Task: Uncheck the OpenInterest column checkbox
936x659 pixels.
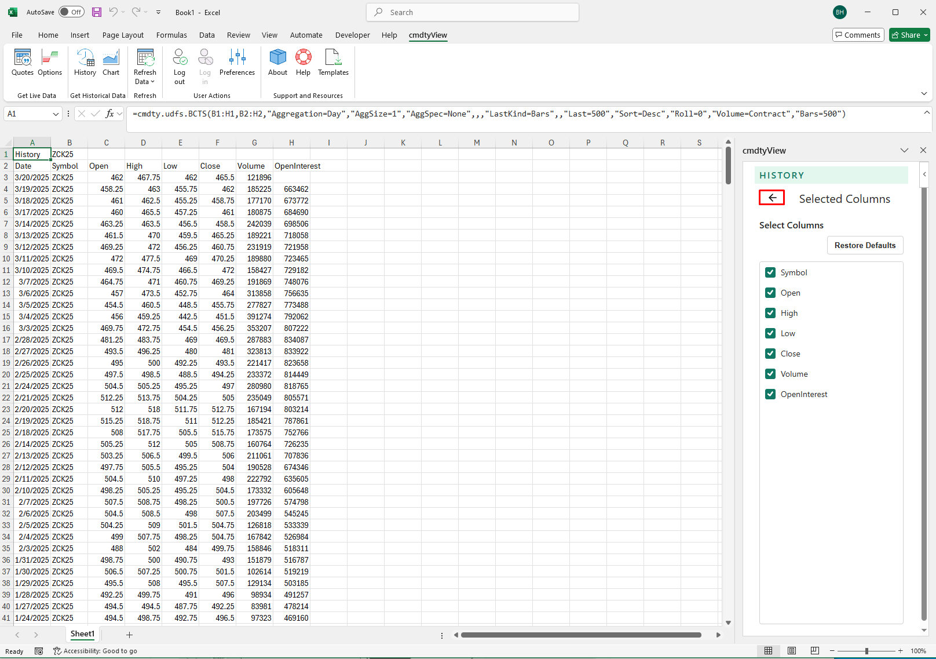Action: (x=770, y=394)
